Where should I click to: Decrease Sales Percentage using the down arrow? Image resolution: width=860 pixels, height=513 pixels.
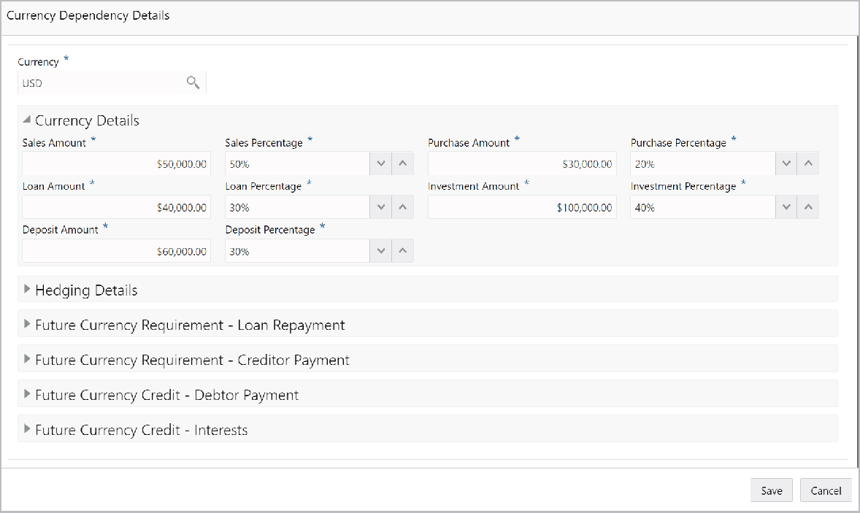click(x=380, y=163)
